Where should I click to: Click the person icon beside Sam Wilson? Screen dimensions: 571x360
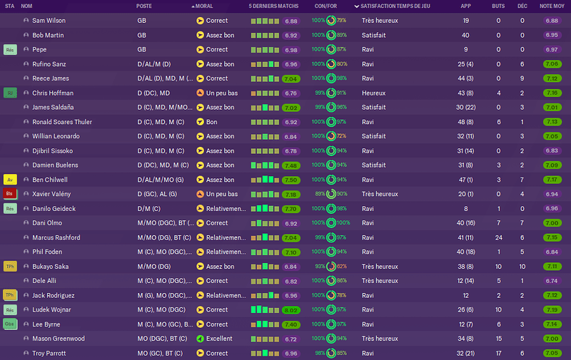26,21
